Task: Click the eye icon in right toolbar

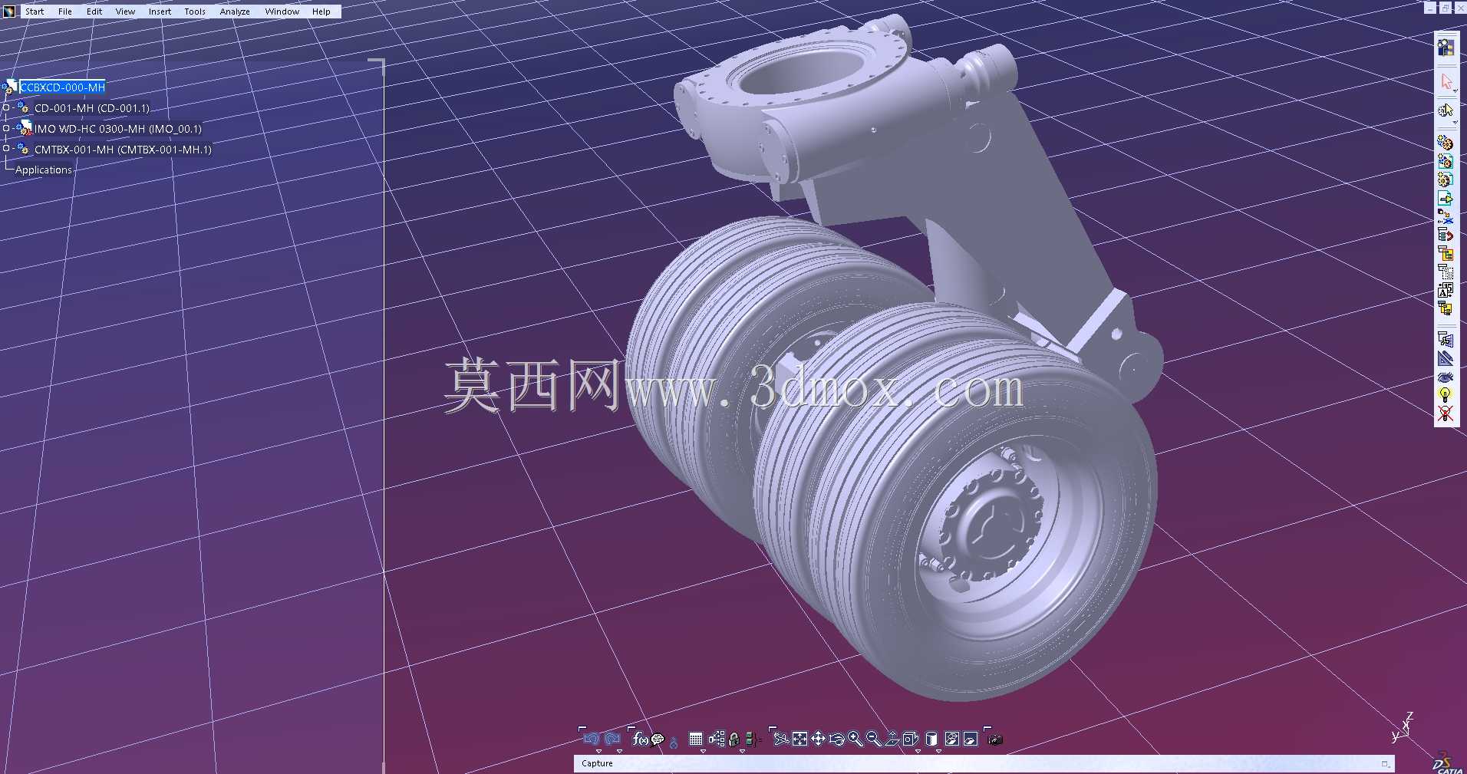Action: click(1446, 377)
